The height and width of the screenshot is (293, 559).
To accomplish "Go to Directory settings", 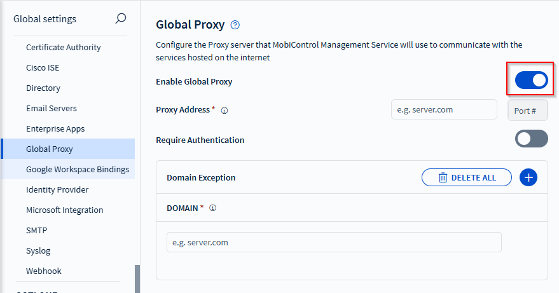I will pos(43,88).
